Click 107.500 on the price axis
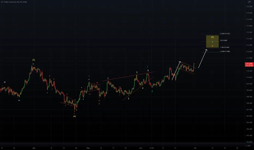Viewport: 254px width, 150px height. pyautogui.click(x=249, y=110)
